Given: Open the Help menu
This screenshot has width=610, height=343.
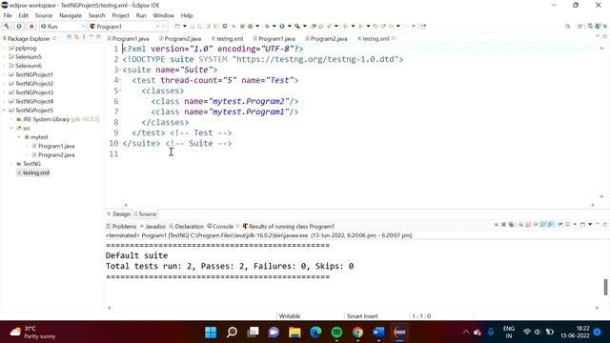Looking at the screenshot, I should pyautogui.click(x=187, y=15).
